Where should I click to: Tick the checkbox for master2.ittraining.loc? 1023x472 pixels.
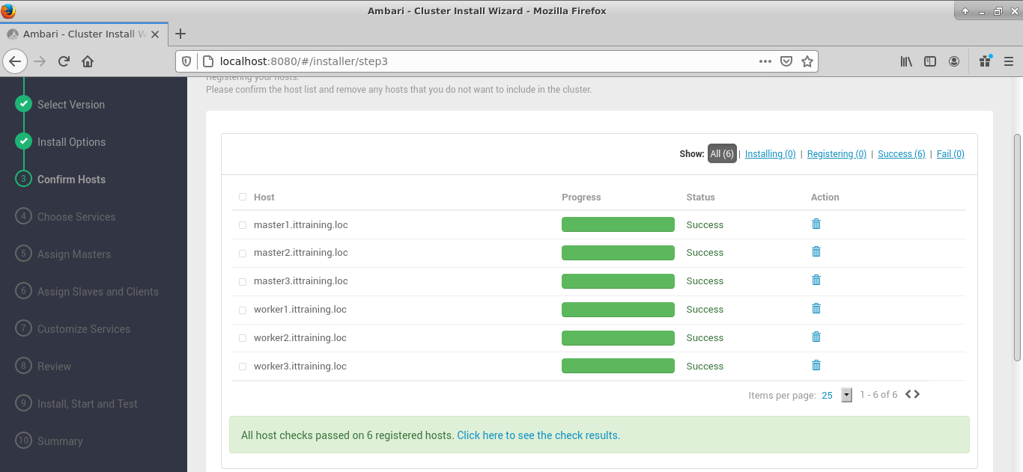pos(243,254)
